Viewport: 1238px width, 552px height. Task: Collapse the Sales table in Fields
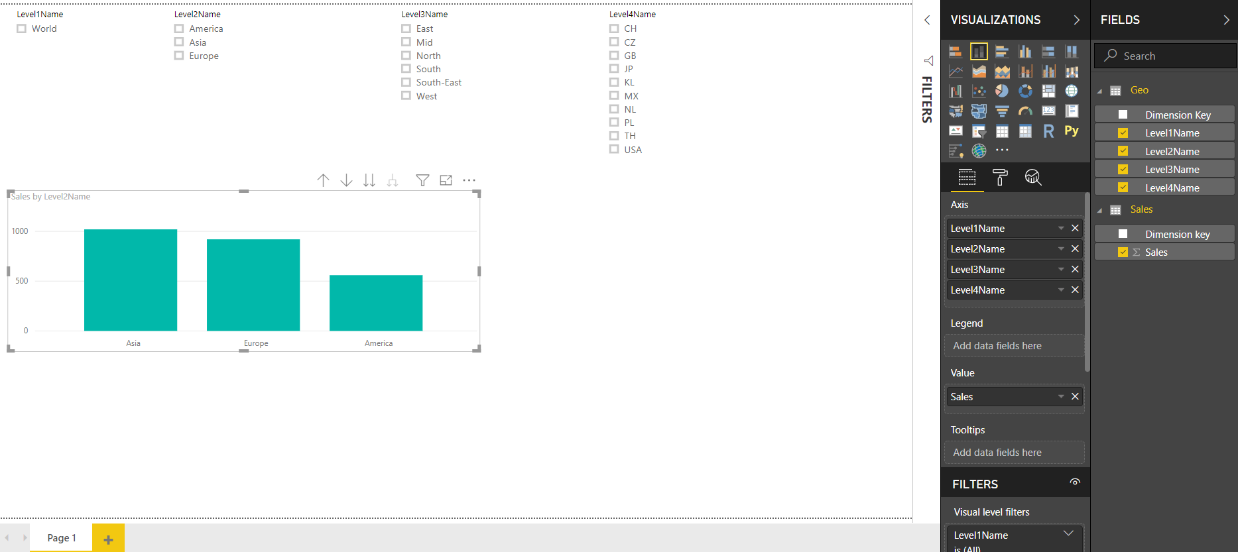click(x=1099, y=211)
